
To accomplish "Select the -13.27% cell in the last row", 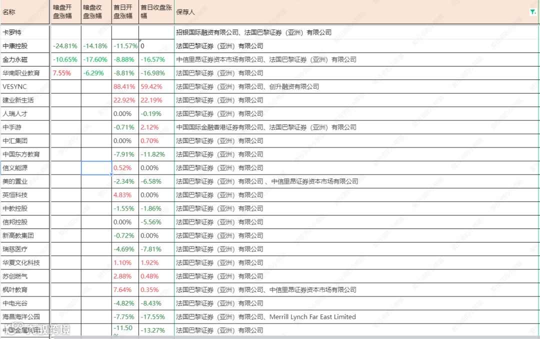I will [156, 330].
